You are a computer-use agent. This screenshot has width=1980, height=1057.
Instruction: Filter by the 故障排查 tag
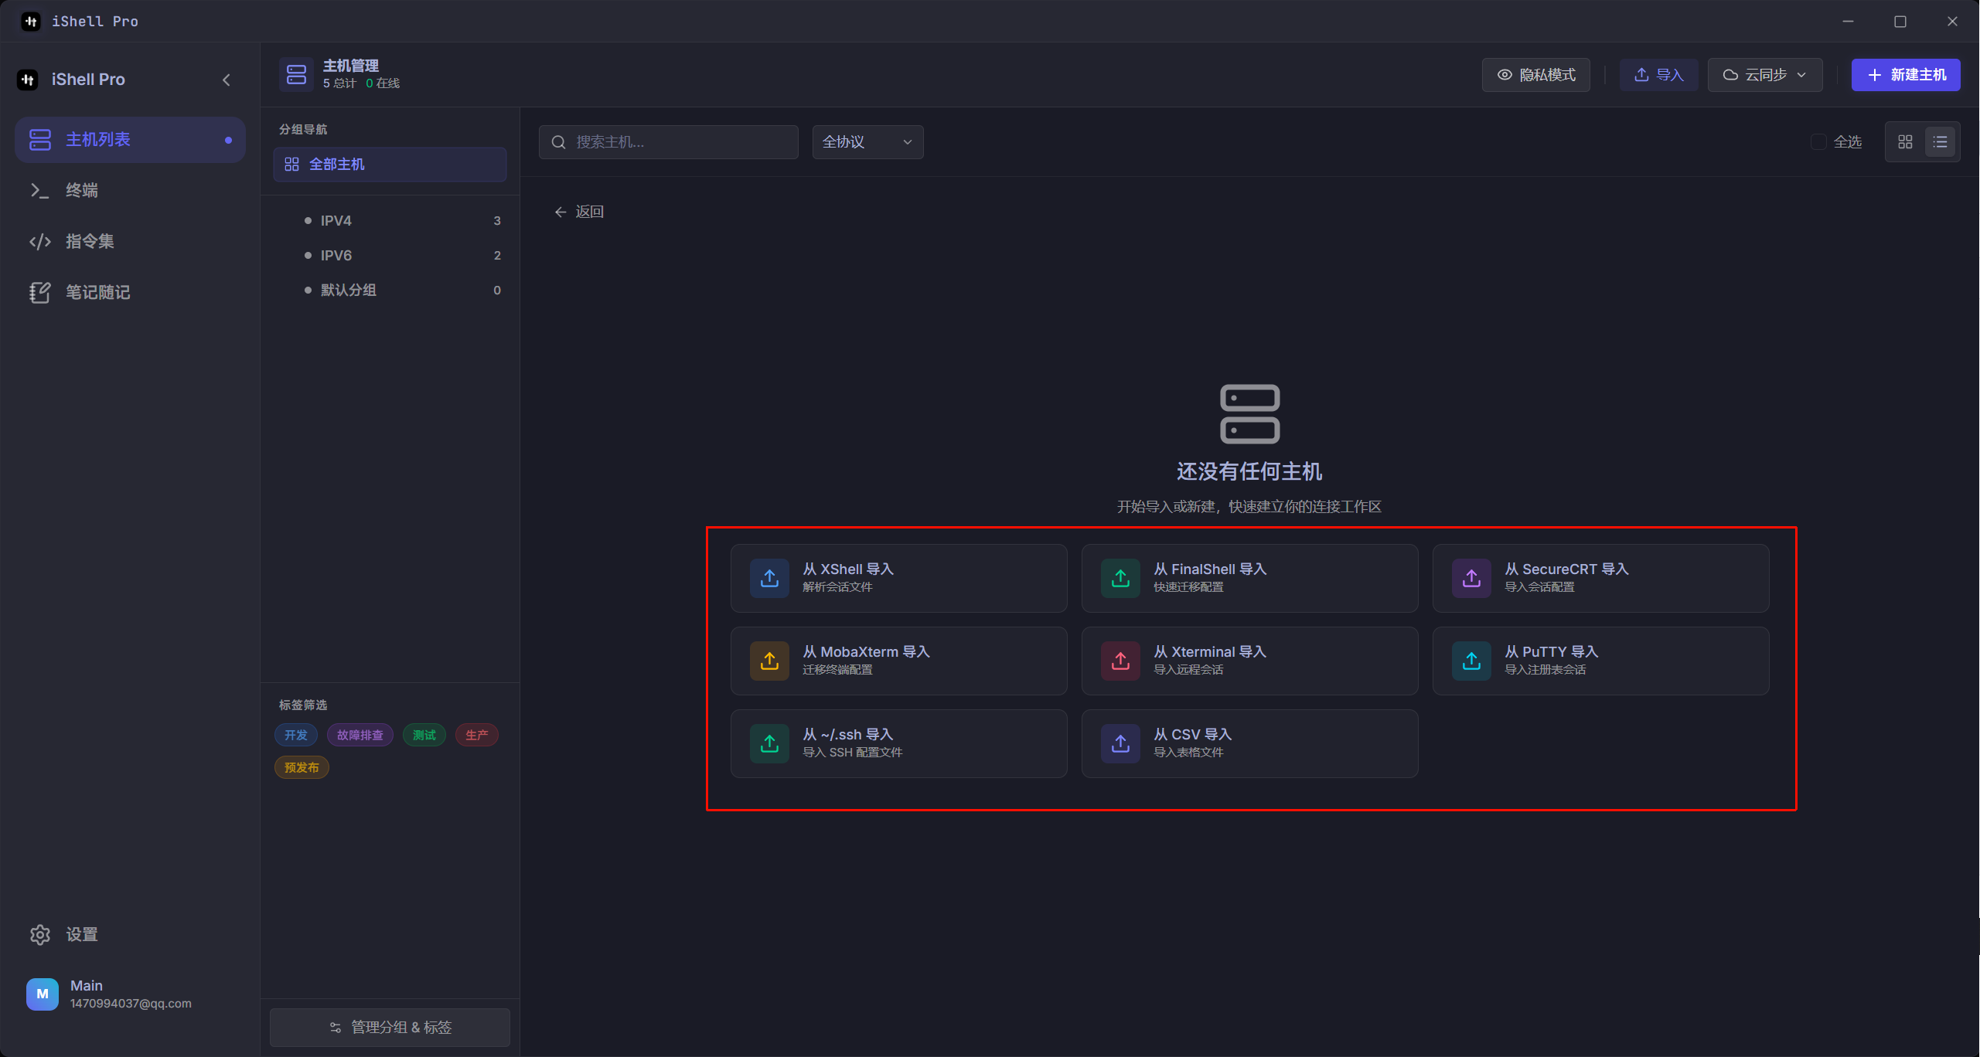[360, 735]
